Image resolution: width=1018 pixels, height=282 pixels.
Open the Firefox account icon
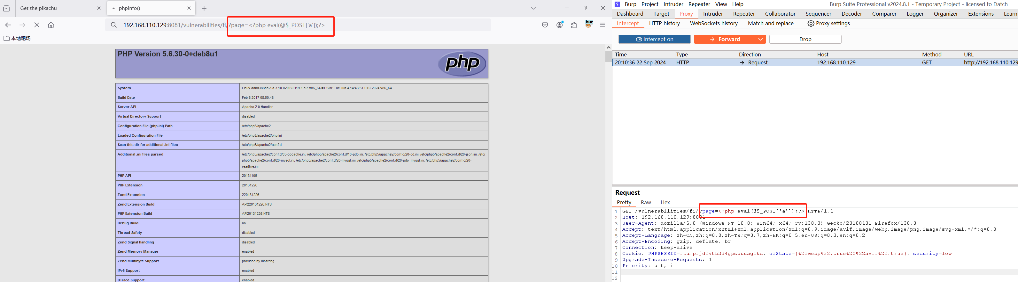[560, 25]
